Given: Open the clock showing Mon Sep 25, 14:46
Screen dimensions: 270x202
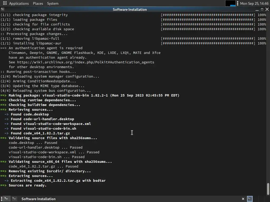Looking at the screenshot, I should click(x=254, y=3).
